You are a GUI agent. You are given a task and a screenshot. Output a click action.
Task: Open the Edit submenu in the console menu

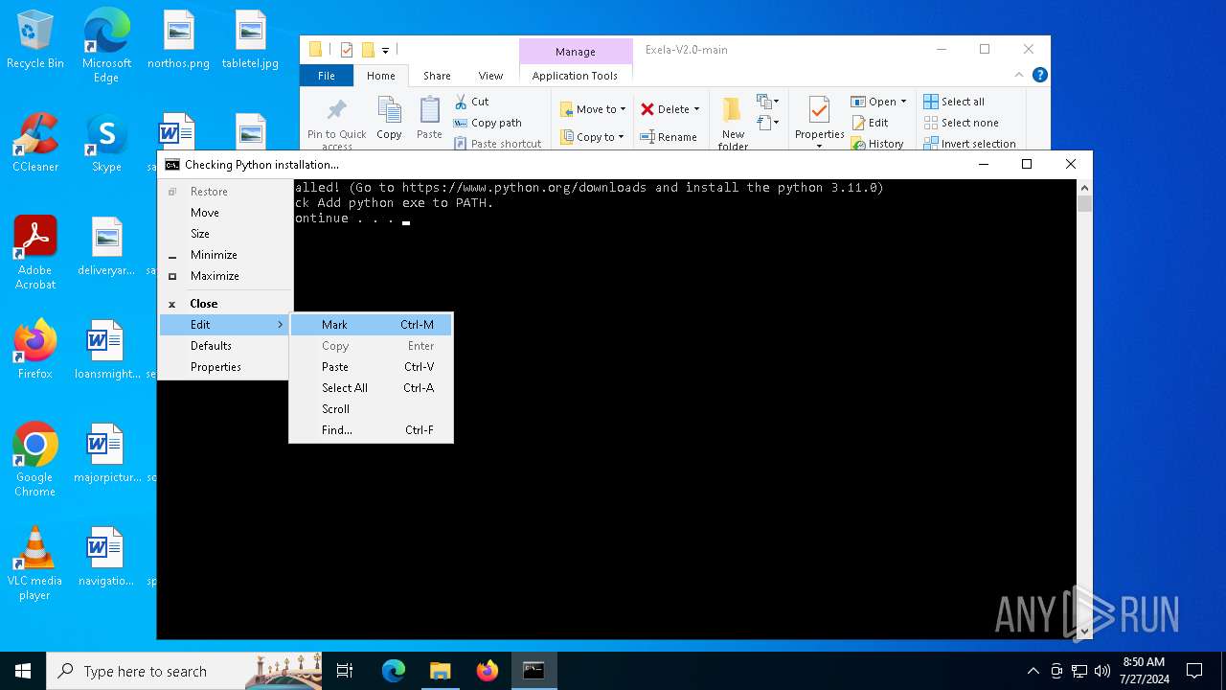pyautogui.click(x=225, y=325)
